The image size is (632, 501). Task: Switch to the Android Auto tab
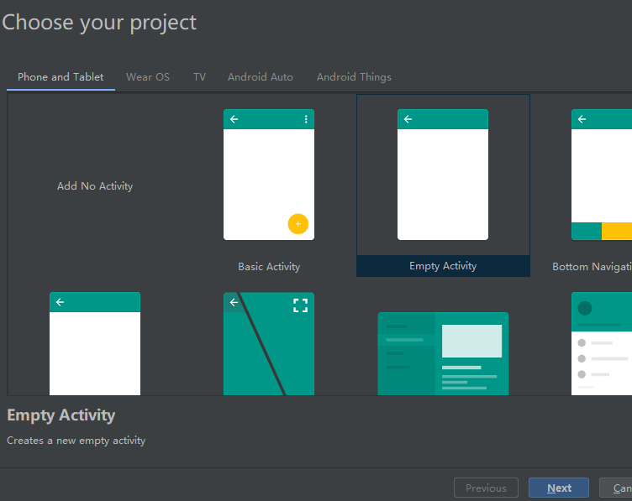coord(261,77)
